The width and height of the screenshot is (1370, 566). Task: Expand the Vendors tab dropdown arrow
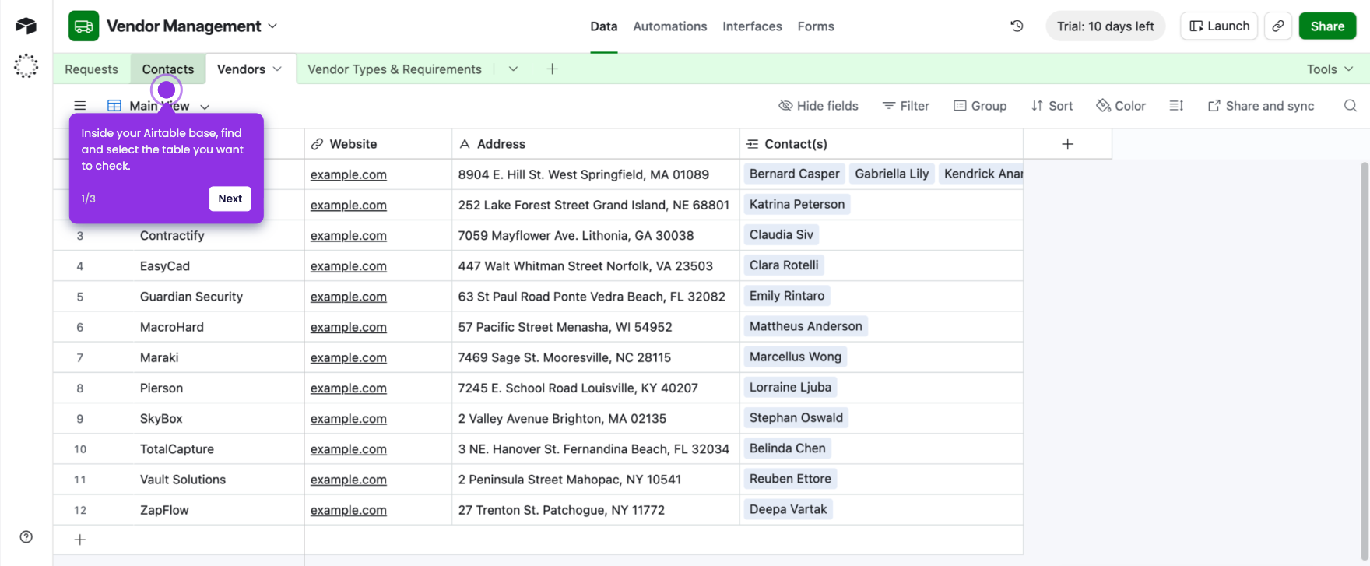pos(277,69)
